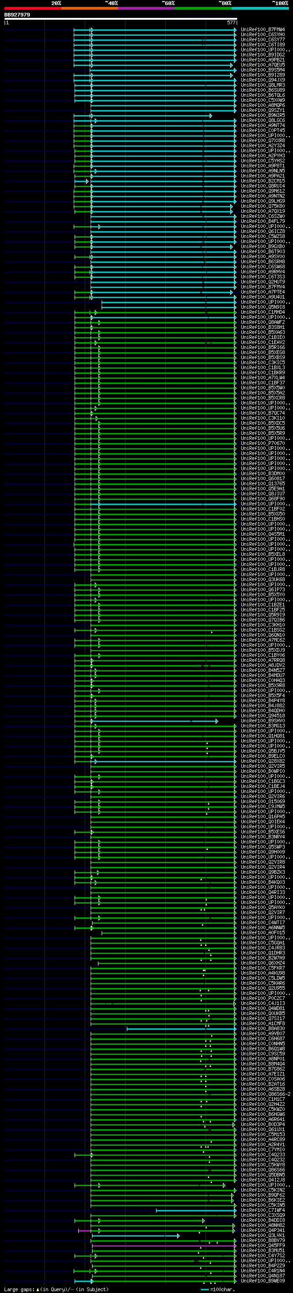Viewport: 293px width, 1293px height.
Task: Select the UniRef100_Q75K80 label
Action: pos(263,206)
